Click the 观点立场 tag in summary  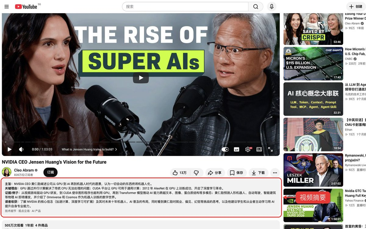click(24, 211)
